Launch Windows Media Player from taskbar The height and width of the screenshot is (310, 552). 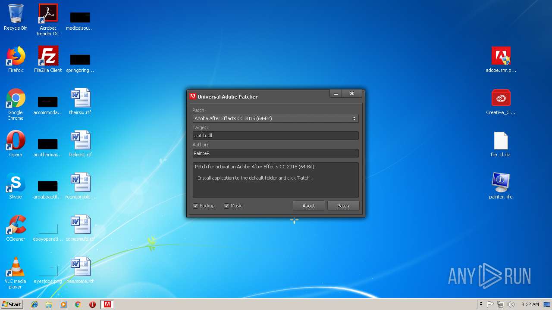tap(63, 304)
